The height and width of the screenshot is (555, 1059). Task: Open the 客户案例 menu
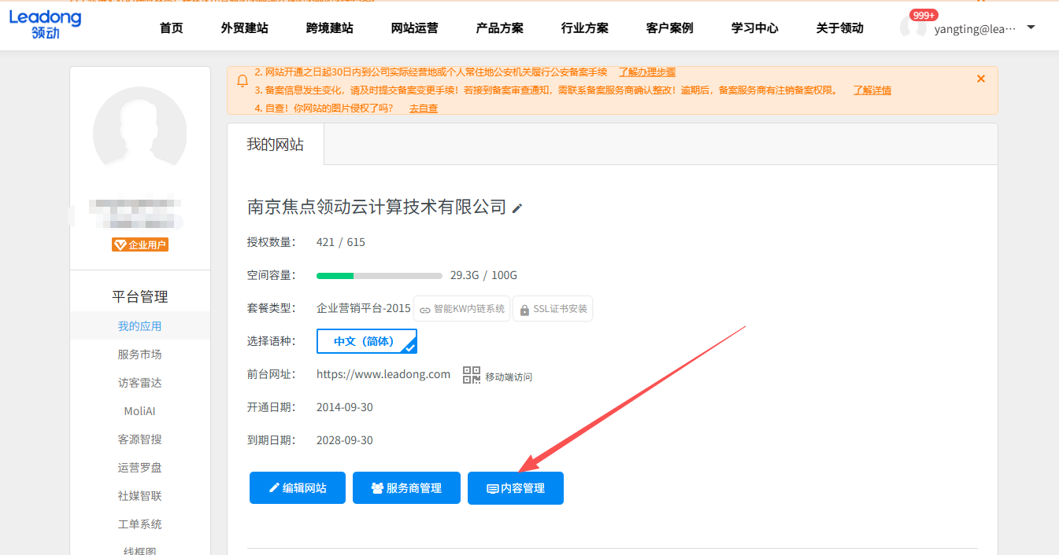click(668, 28)
